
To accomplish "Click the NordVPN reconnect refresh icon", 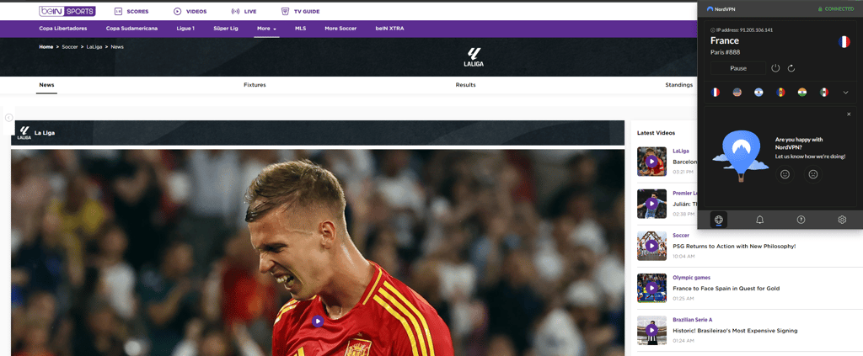I will pyautogui.click(x=791, y=68).
